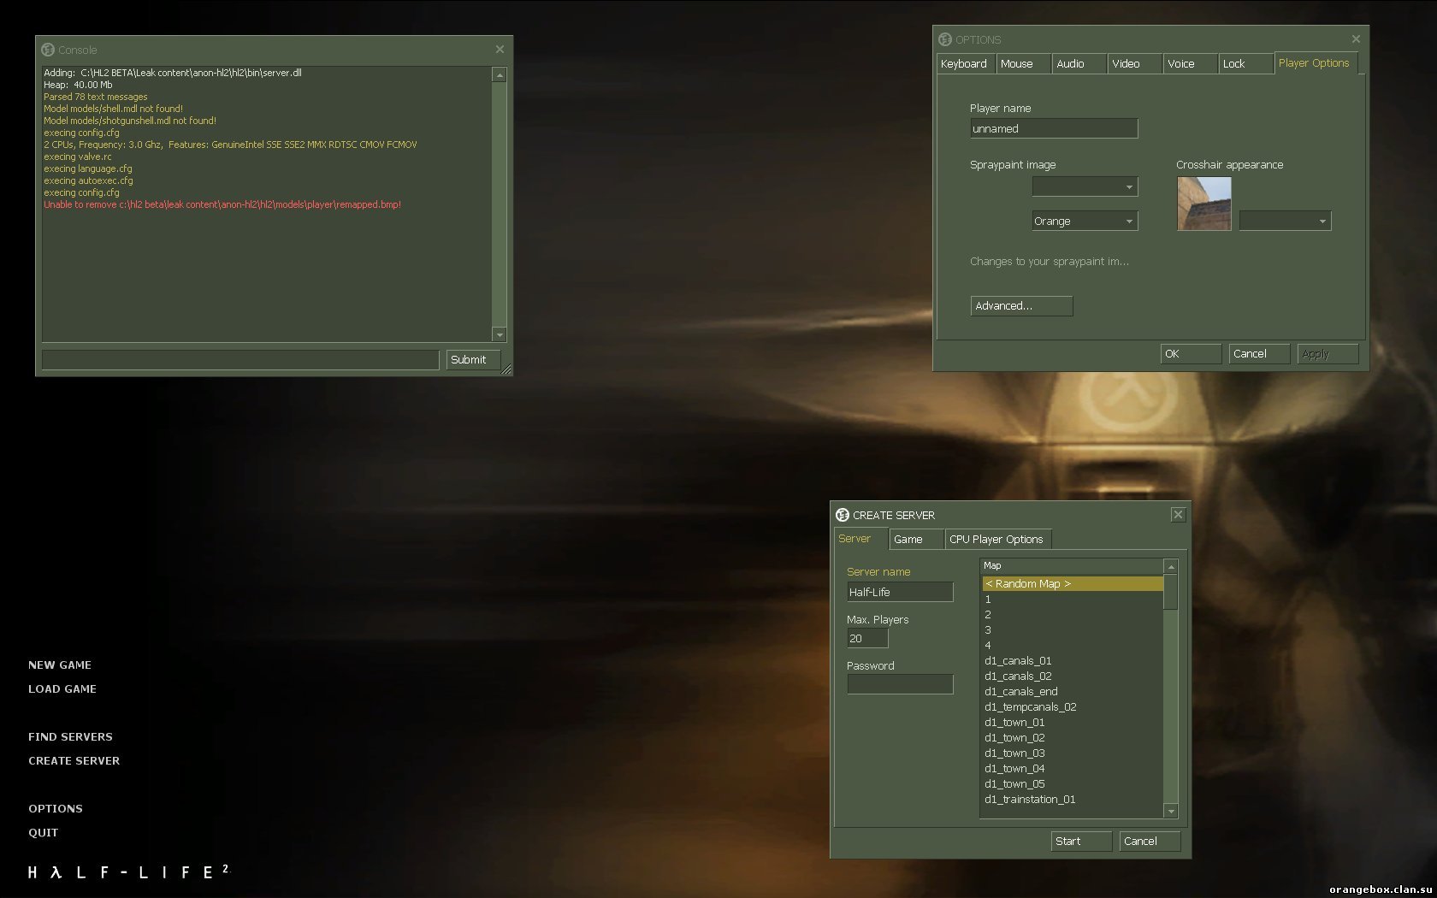Click the Player name input field
Screen dimensions: 1437x898
(1054, 128)
